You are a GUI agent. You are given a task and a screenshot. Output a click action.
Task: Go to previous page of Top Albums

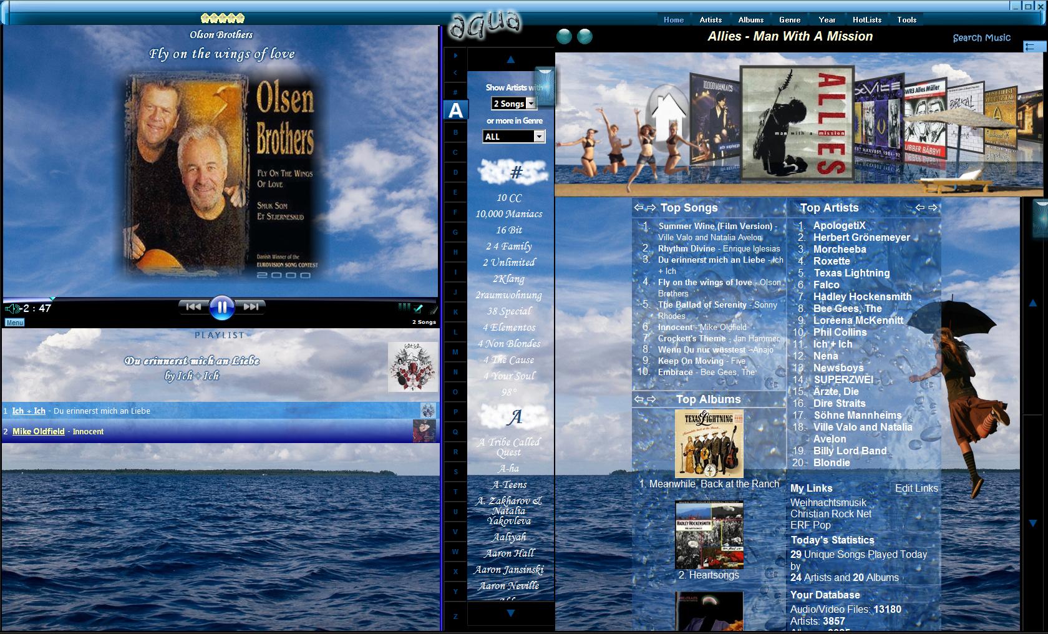[638, 399]
